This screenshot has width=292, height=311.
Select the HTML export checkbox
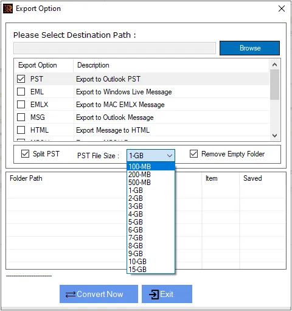tap(21, 130)
